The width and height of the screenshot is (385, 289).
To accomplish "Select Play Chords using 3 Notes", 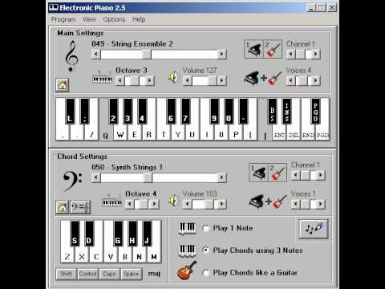I will [x=205, y=250].
